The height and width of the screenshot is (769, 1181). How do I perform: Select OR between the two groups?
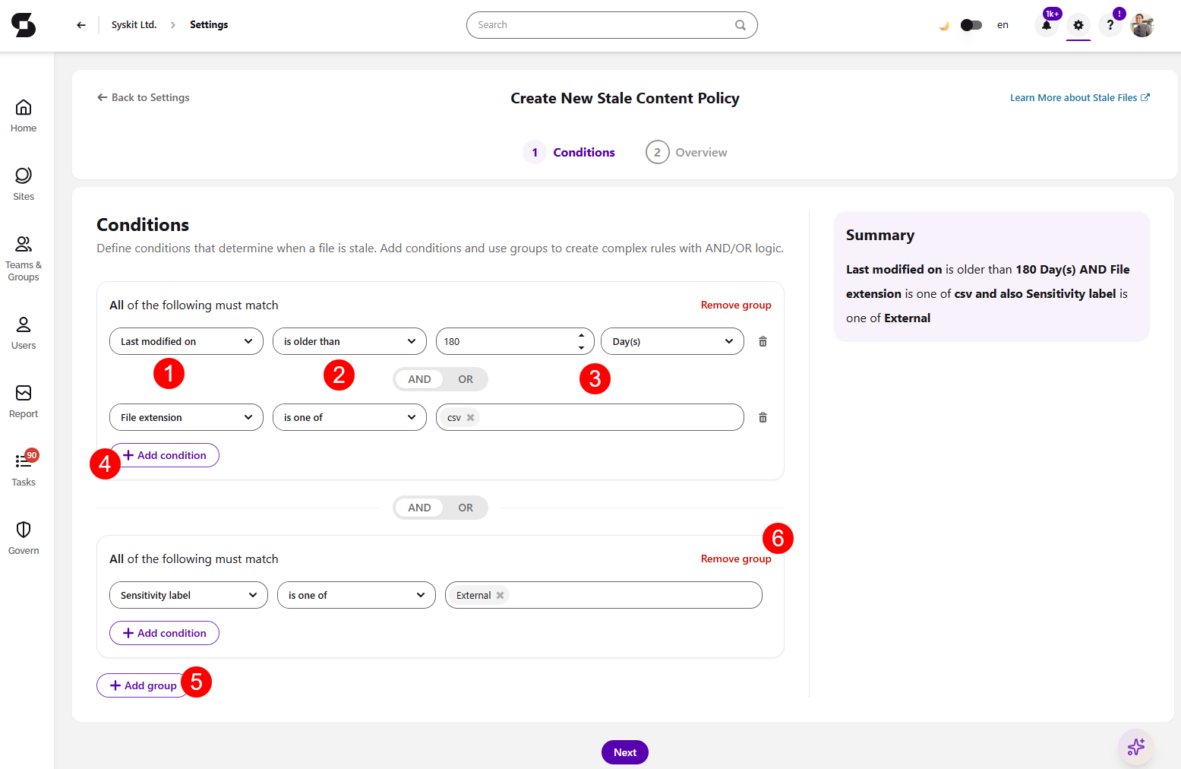[x=466, y=508]
